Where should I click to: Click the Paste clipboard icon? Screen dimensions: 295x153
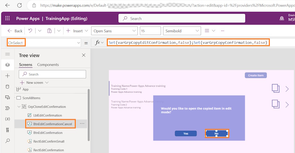pyautogui.click(x=50, y=31)
